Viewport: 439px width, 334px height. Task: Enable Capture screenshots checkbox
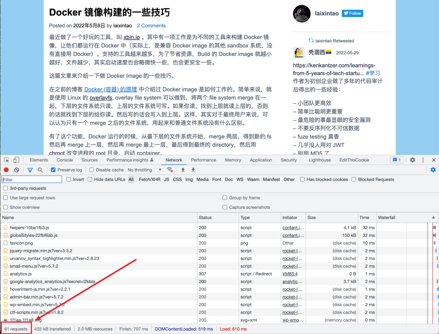pyautogui.click(x=225, y=207)
